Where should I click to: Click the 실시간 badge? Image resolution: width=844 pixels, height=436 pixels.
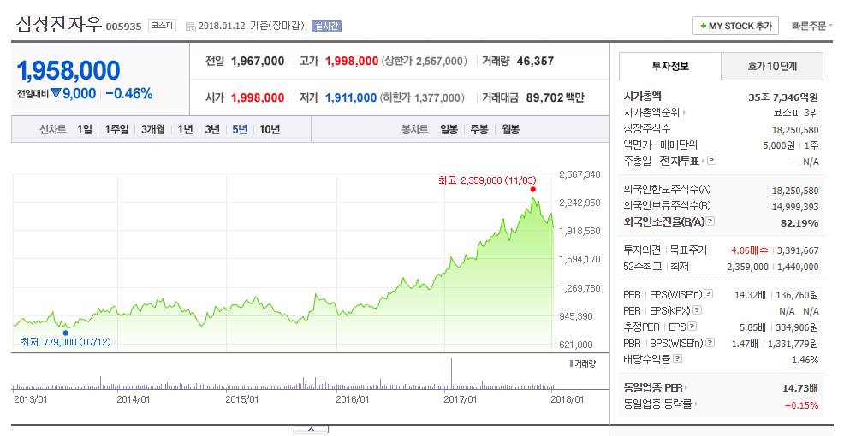(326, 26)
